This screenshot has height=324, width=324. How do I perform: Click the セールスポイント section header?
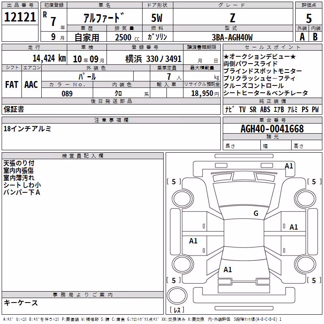coord(272,47)
